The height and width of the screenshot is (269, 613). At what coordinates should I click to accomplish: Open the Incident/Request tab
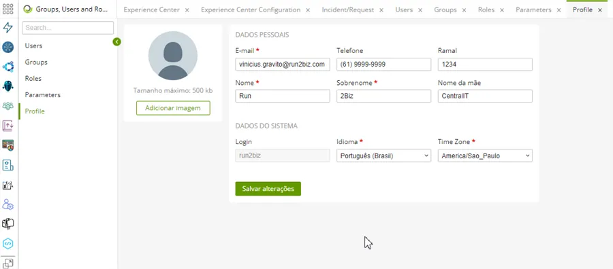point(348,10)
